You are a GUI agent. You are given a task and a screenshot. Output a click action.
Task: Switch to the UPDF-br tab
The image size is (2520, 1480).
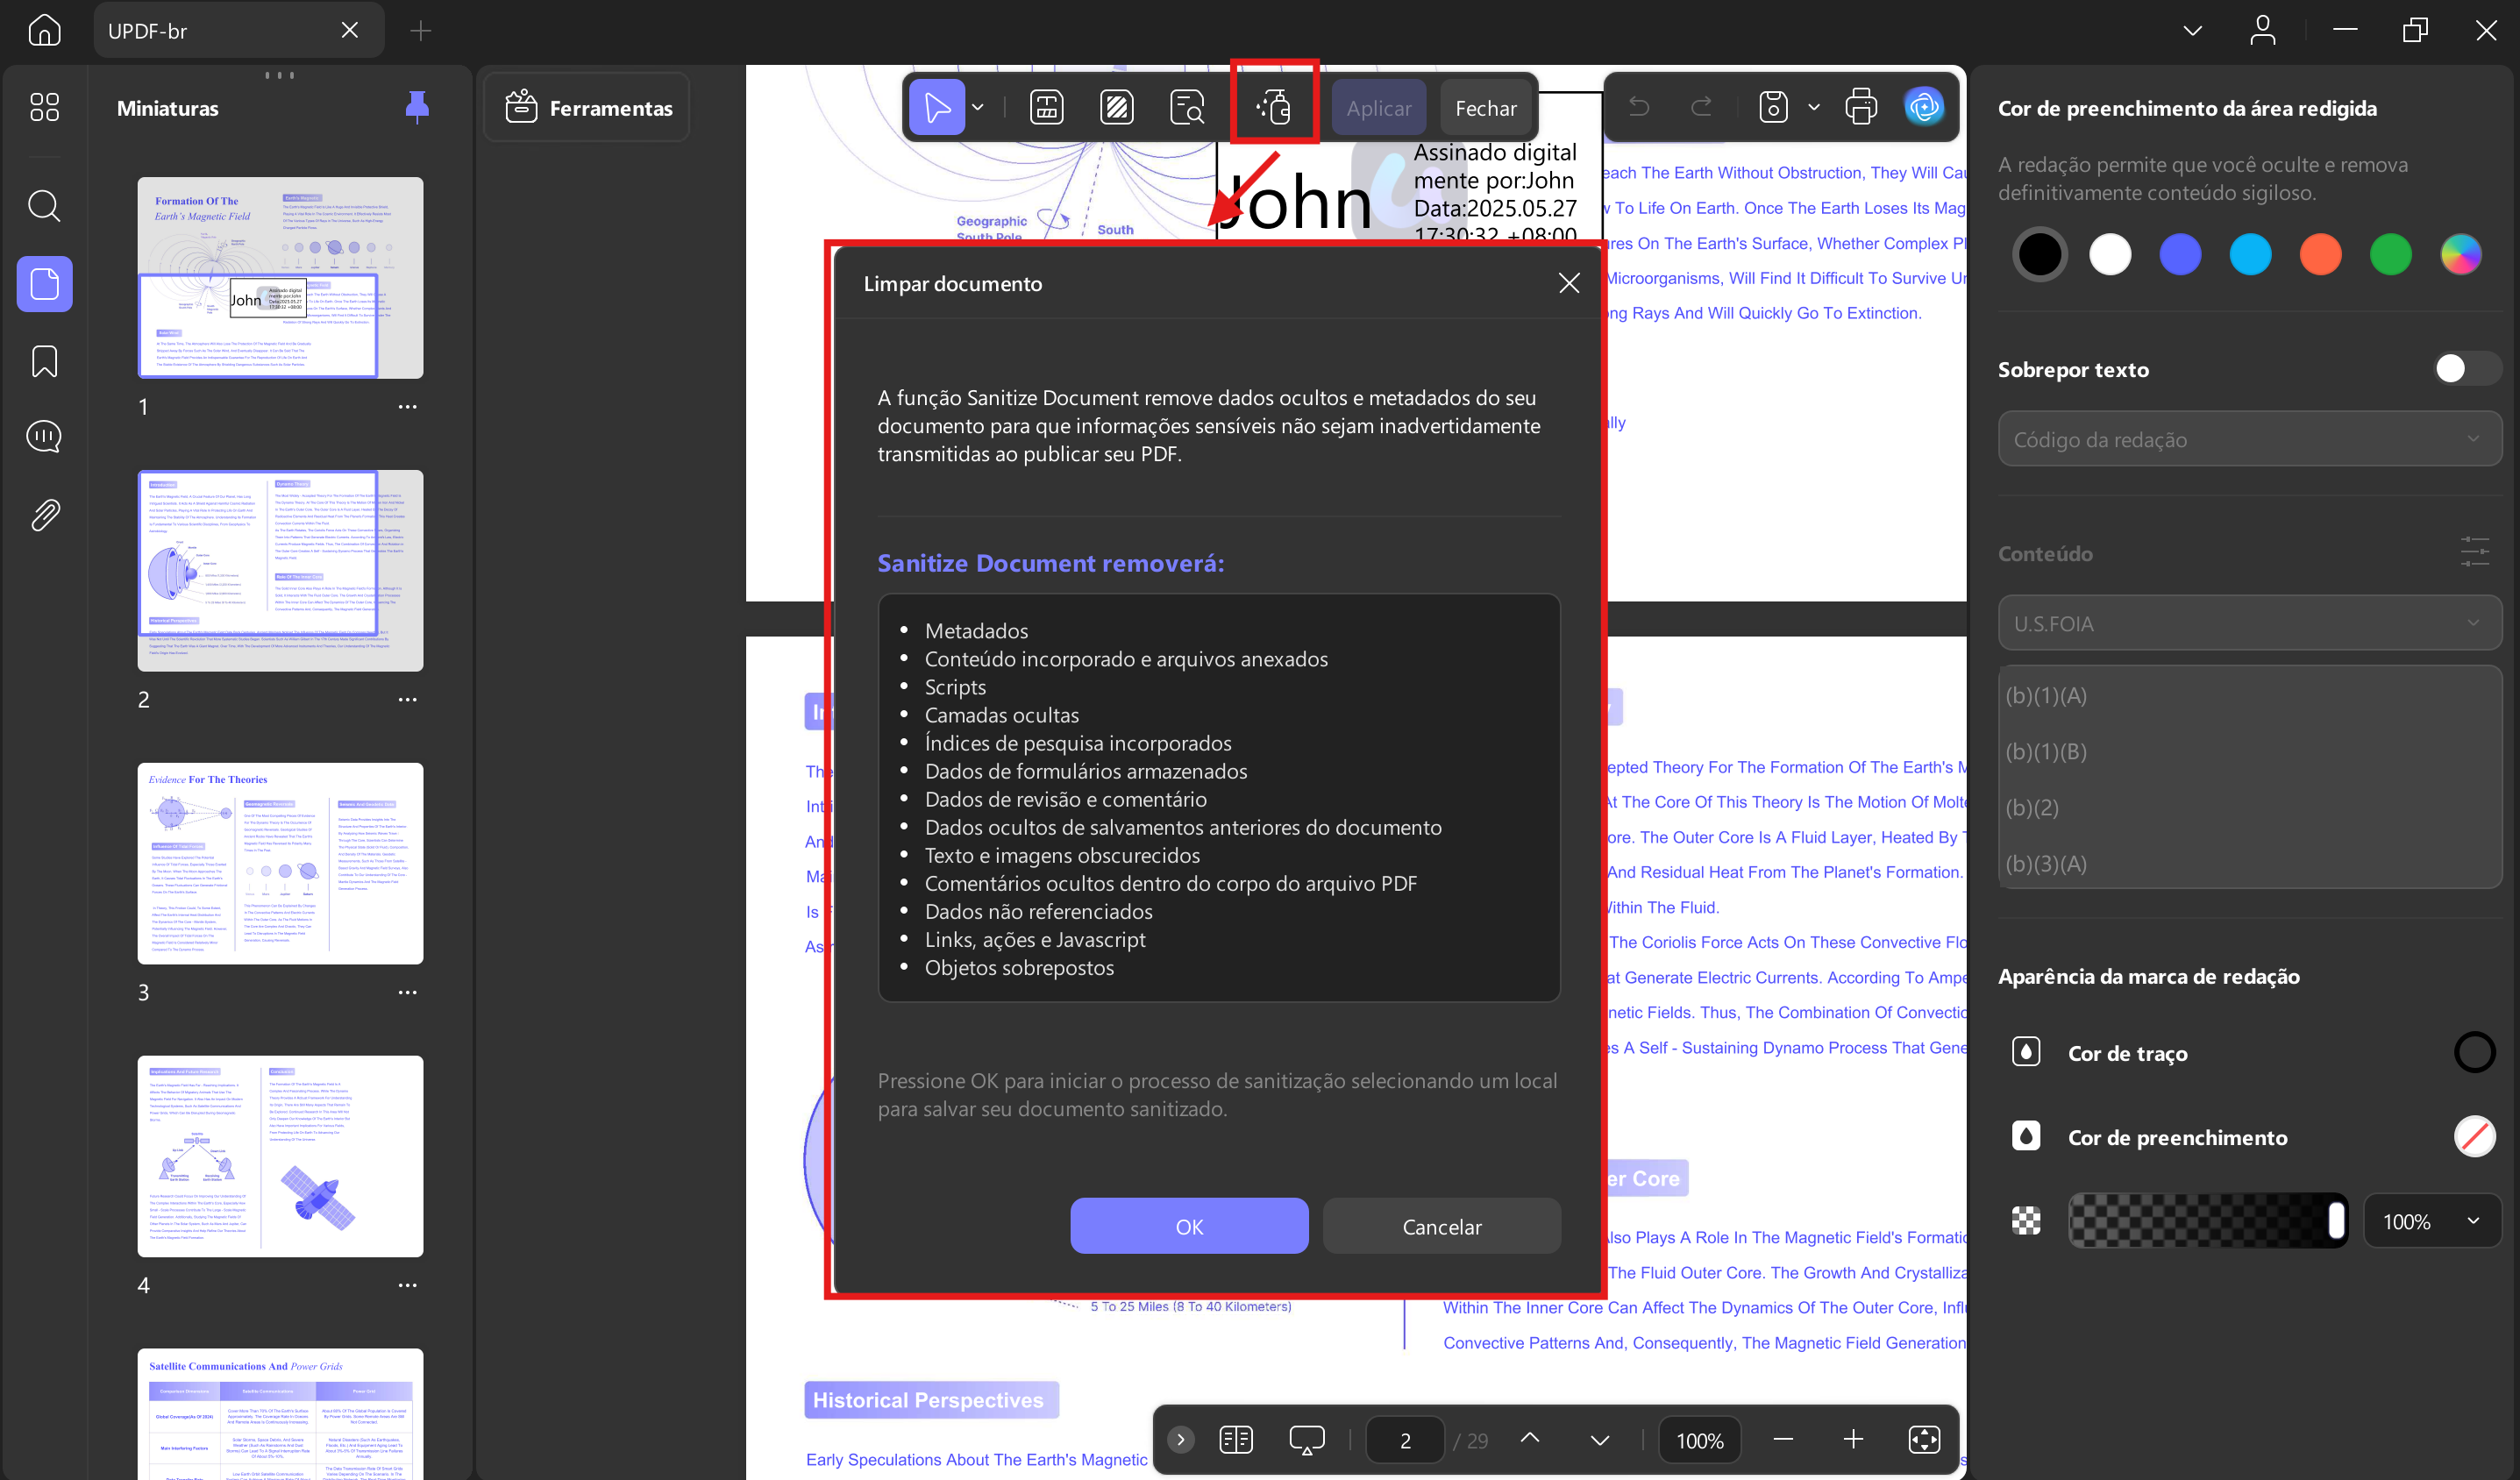[239, 30]
